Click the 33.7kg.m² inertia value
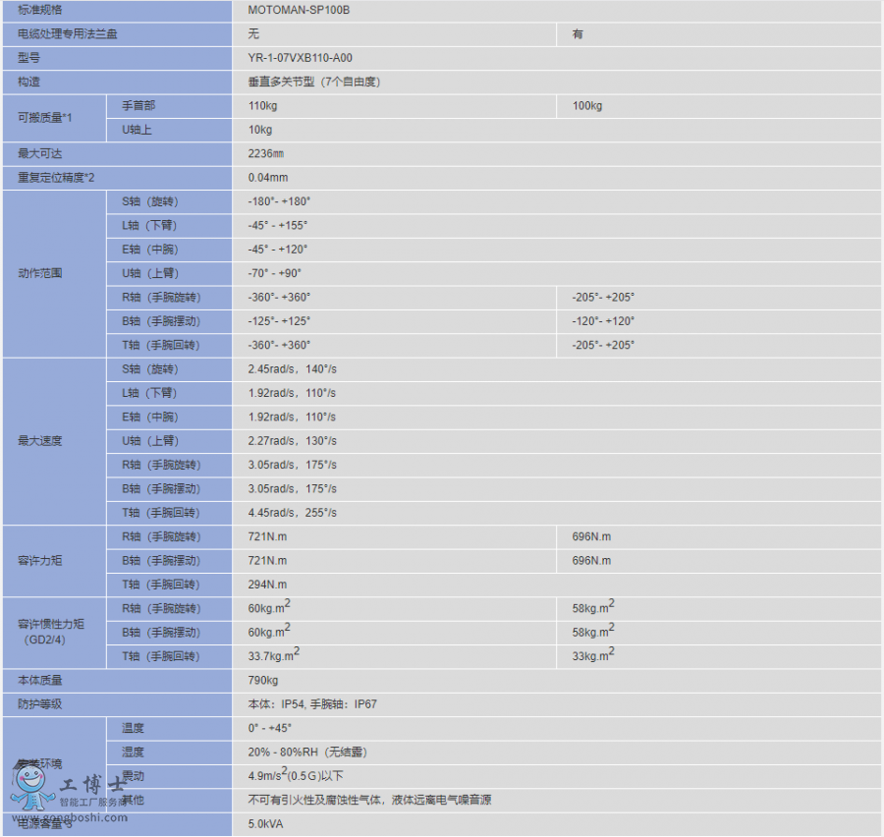Image resolution: width=884 pixels, height=837 pixels. [273, 655]
